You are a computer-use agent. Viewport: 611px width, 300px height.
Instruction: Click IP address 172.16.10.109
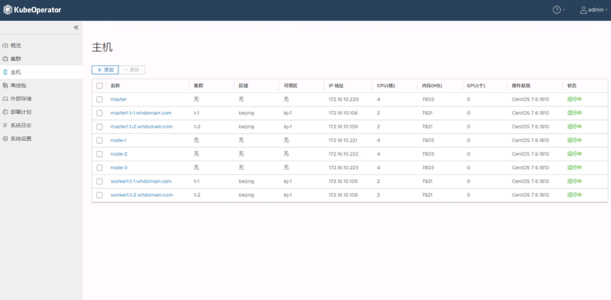point(343,126)
